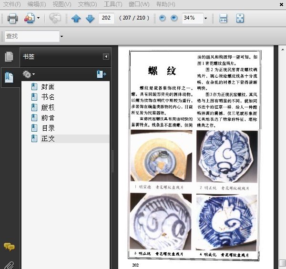The width and height of the screenshot is (286, 269).
Task: Click the zoom out minus button
Action: pyautogui.click(x=163, y=18)
